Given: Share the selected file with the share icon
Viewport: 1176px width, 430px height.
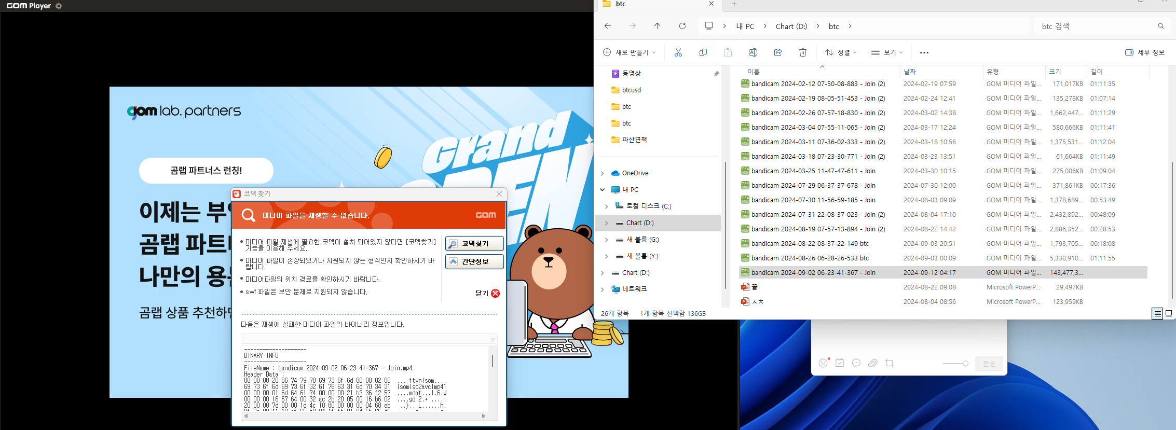Looking at the screenshot, I should click(x=778, y=52).
